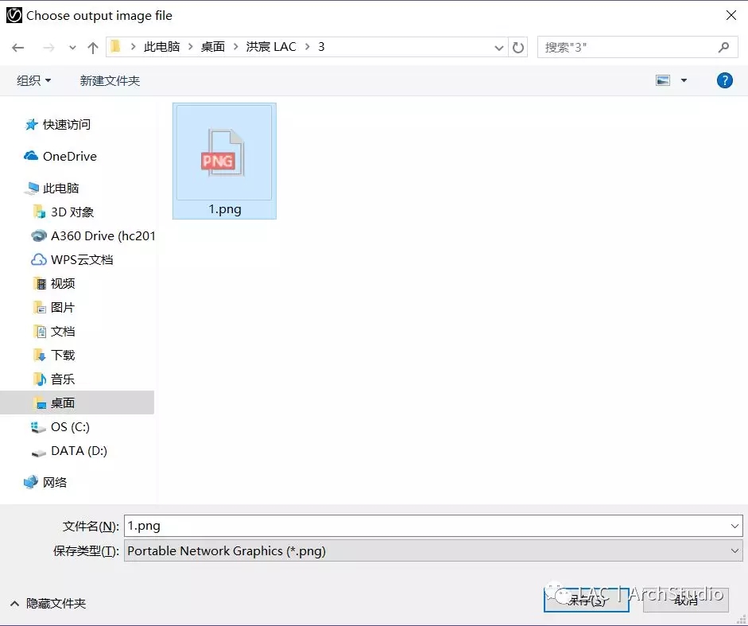The image size is (748, 626).
Task: Go up one folder level
Action: (x=93, y=47)
